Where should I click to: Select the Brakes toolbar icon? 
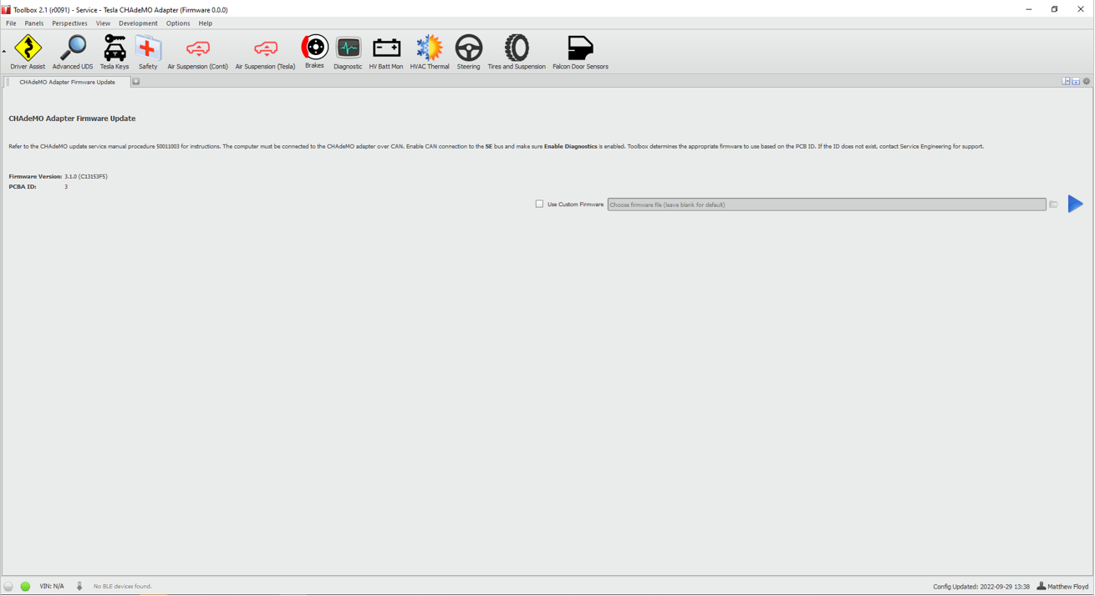point(314,52)
